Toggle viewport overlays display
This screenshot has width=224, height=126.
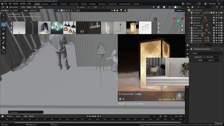coord(164,7)
